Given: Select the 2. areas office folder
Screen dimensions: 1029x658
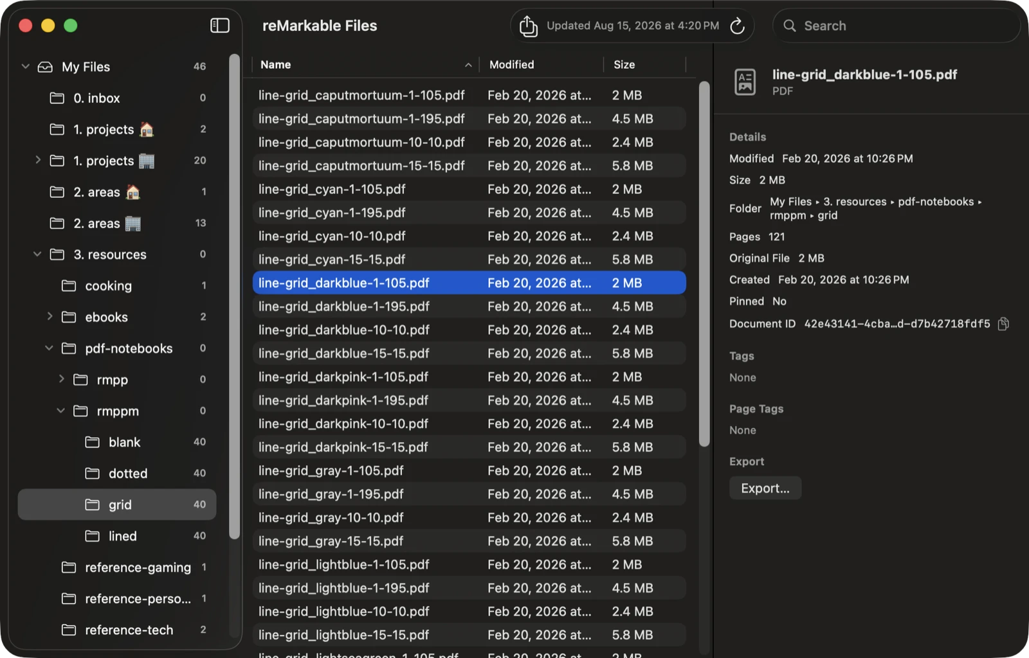Looking at the screenshot, I should [117, 223].
